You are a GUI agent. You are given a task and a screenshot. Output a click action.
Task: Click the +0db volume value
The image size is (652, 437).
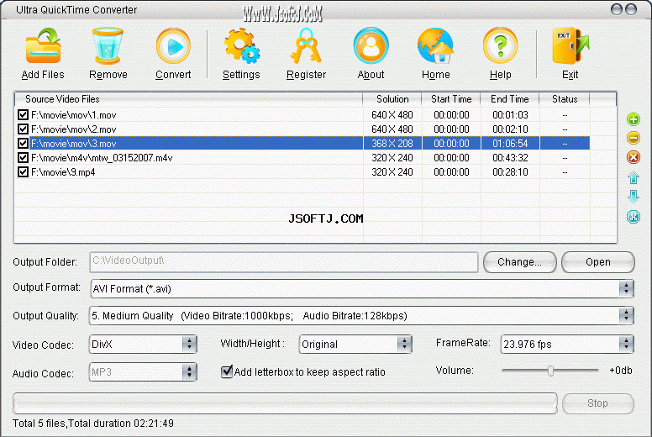[x=620, y=371]
